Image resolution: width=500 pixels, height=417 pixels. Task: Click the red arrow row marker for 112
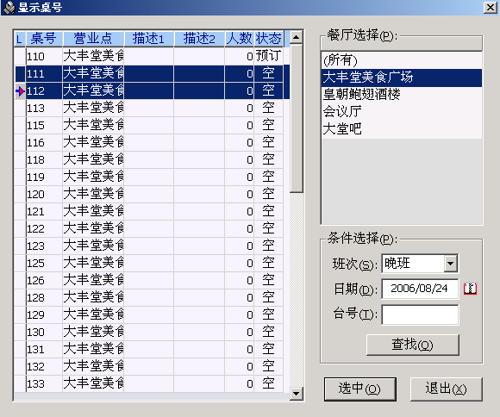(20, 91)
